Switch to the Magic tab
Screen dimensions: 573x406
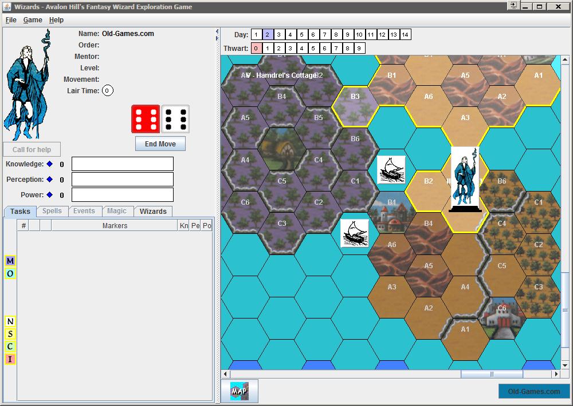117,211
